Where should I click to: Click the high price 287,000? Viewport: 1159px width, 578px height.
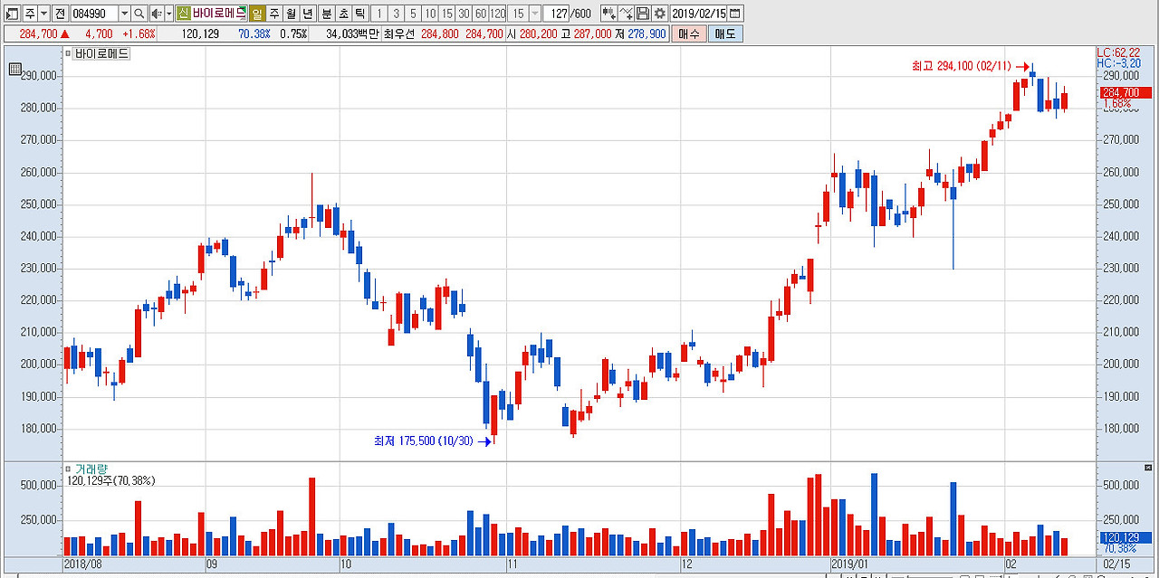coord(592,33)
